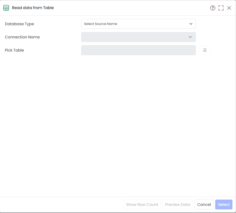Close the Read data from Table dialog
The image size is (236, 213).
229,8
